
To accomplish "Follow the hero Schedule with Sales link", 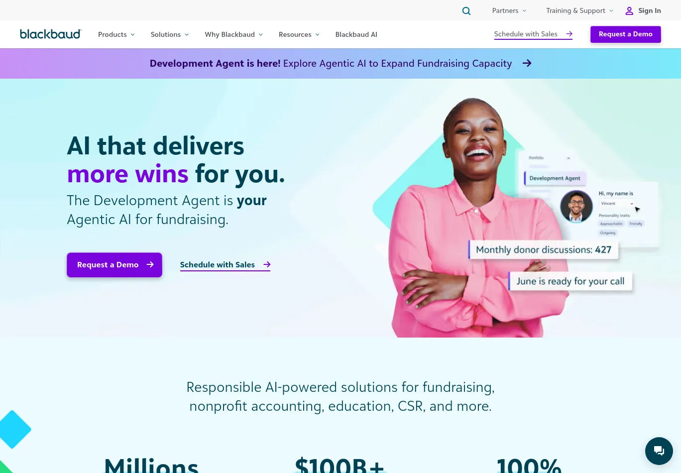I will click(225, 265).
